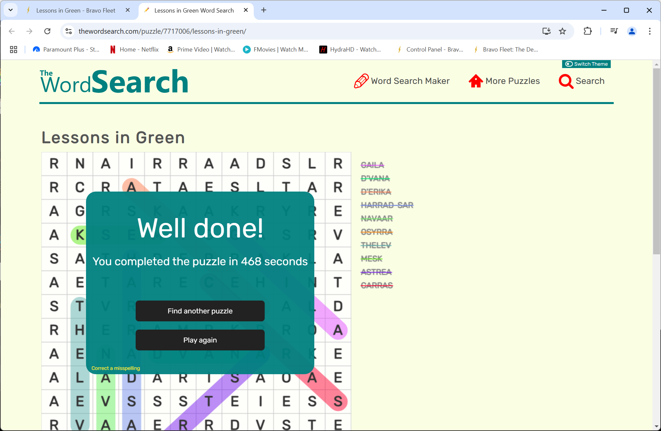This screenshot has height=431, width=661.
Task: Click the word D'ERIKA in the list
Action: click(x=376, y=192)
